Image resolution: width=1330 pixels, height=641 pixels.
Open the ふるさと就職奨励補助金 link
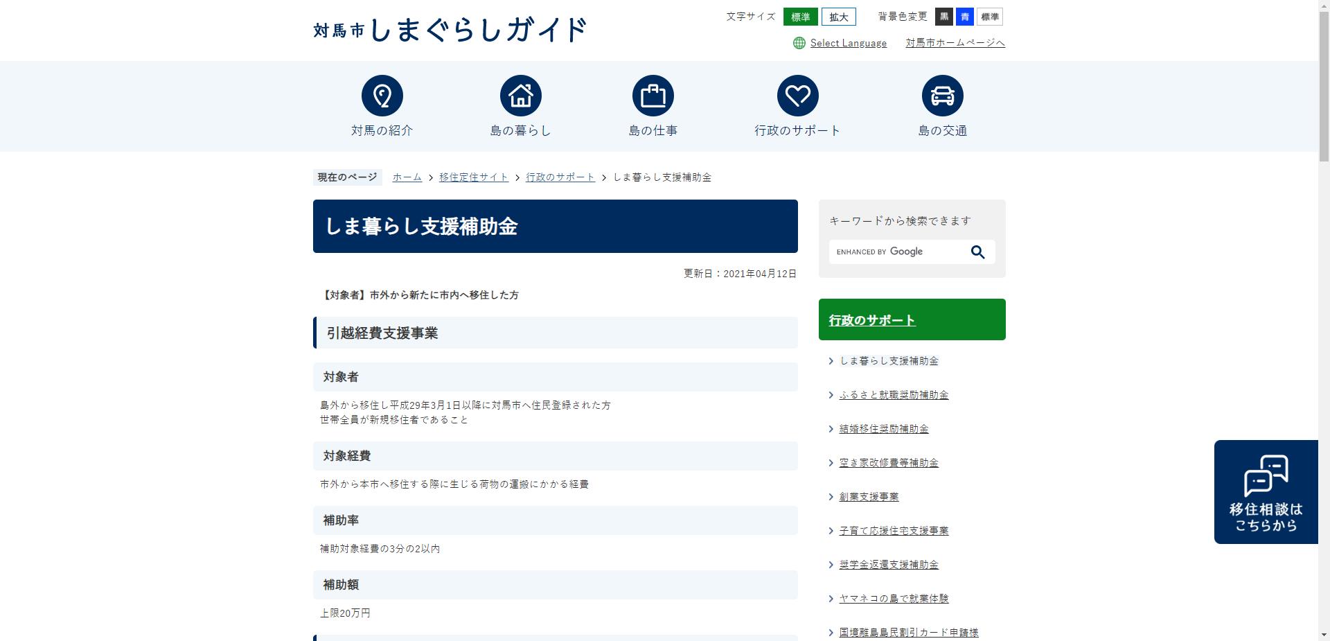tap(894, 394)
